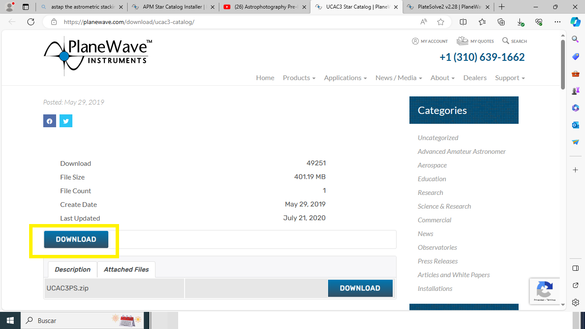Screen dimensions: 585x329
Task: Open the Settings and more ellipsis menu
Action: tap(557, 22)
